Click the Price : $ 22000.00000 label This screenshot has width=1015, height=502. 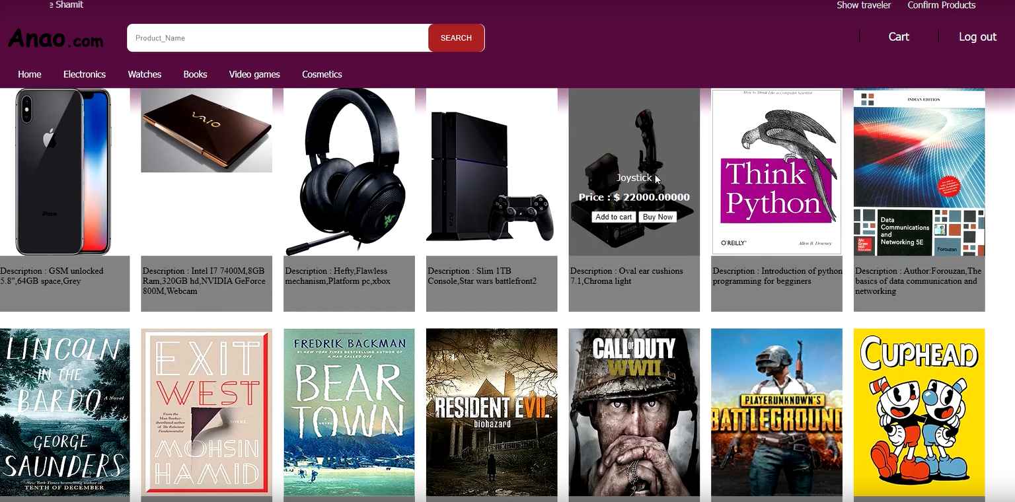tap(634, 197)
